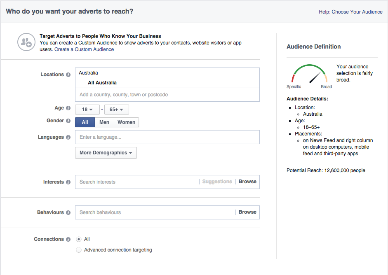The width and height of the screenshot is (388, 275).
Task: Click the audience breadth gauge meter
Action: coord(309,74)
